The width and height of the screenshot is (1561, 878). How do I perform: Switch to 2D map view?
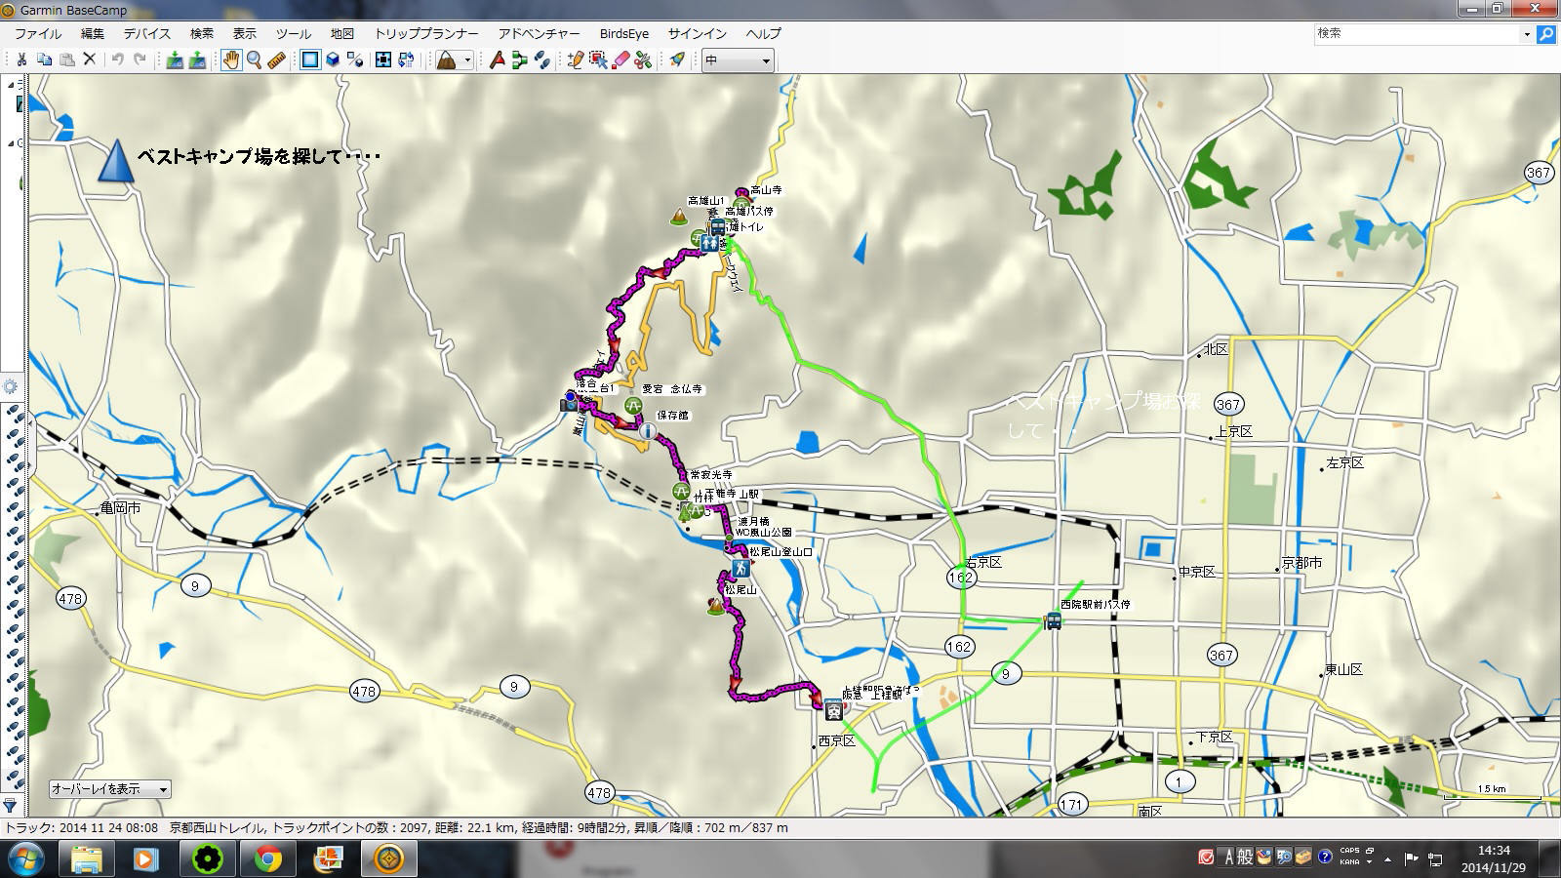pyautogui.click(x=310, y=60)
